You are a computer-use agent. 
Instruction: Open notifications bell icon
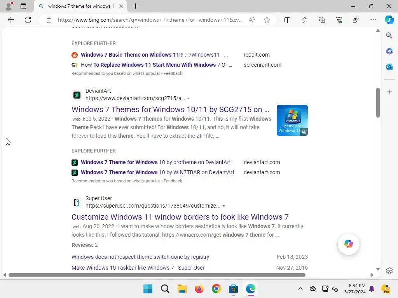point(372,289)
